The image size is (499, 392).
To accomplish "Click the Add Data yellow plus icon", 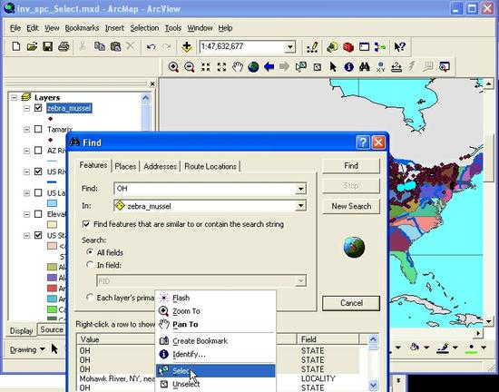I will point(187,47).
